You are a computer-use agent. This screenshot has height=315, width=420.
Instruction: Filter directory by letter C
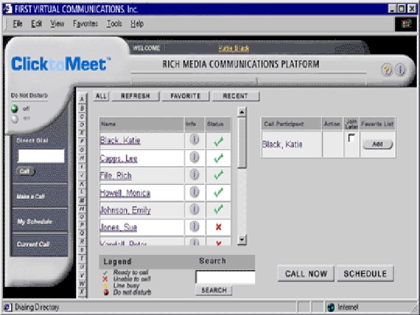82,117
